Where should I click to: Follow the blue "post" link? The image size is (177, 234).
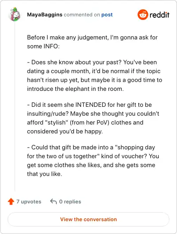[107, 15]
